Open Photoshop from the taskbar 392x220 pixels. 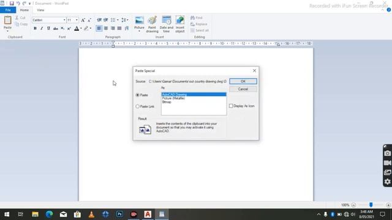(x=119, y=215)
